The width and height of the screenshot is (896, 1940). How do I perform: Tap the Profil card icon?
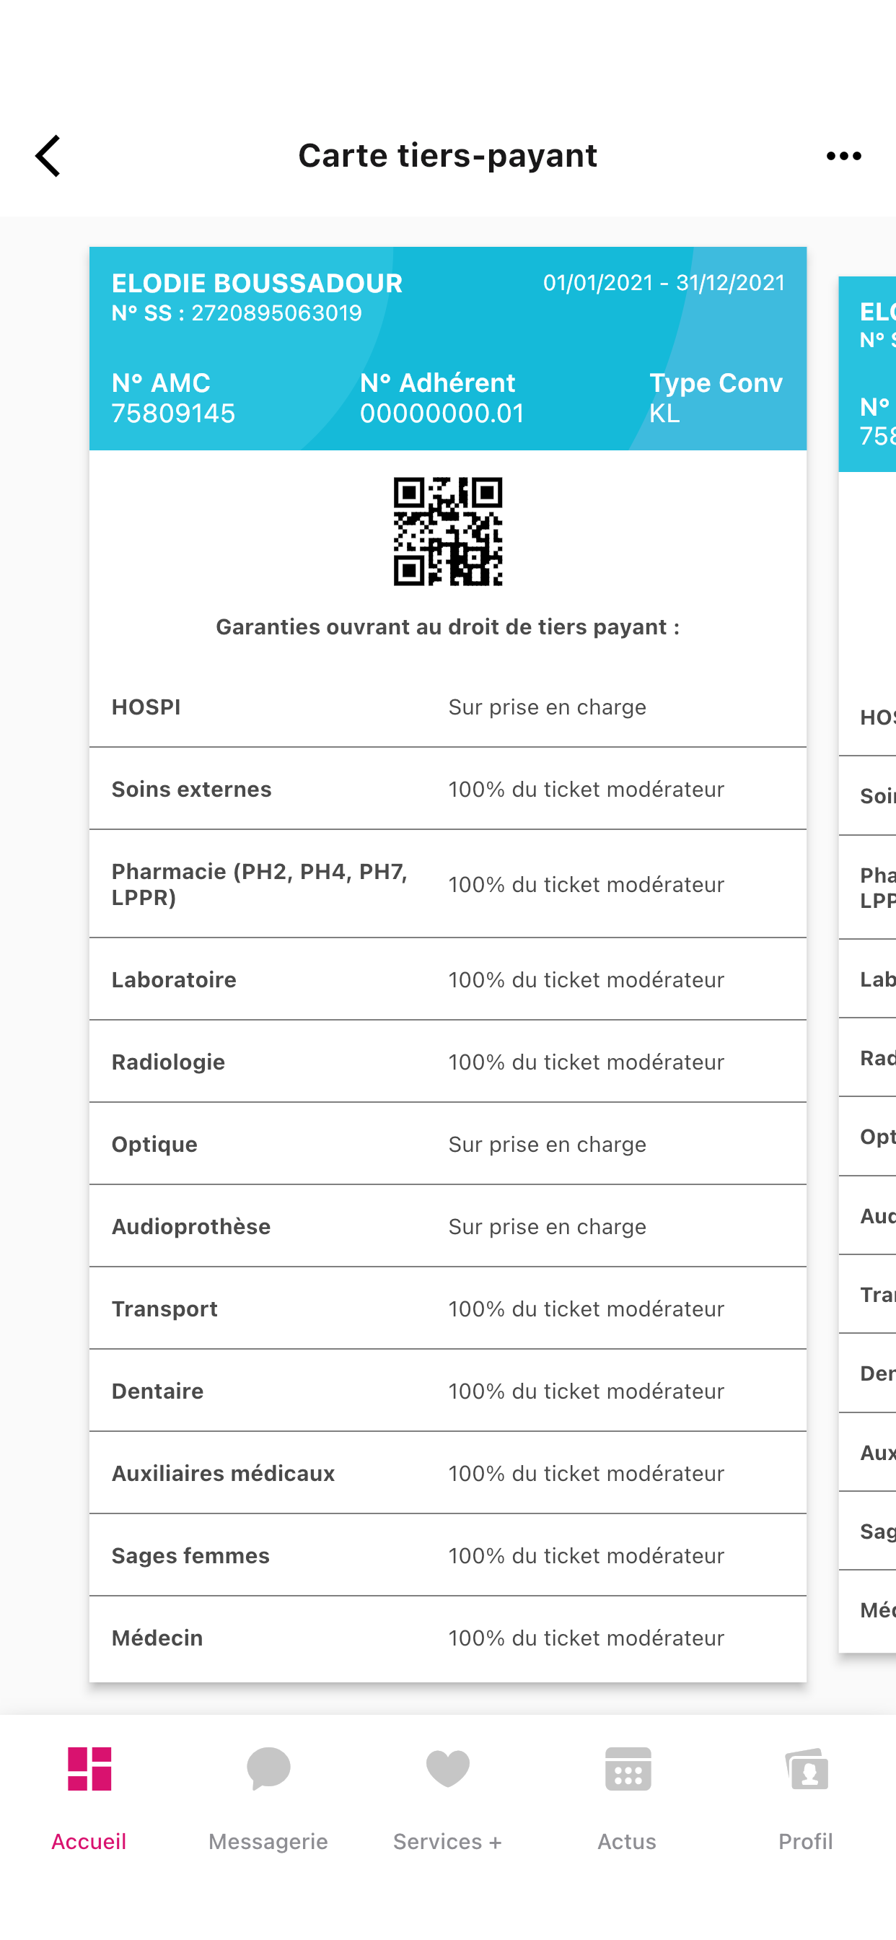click(806, 1768)
